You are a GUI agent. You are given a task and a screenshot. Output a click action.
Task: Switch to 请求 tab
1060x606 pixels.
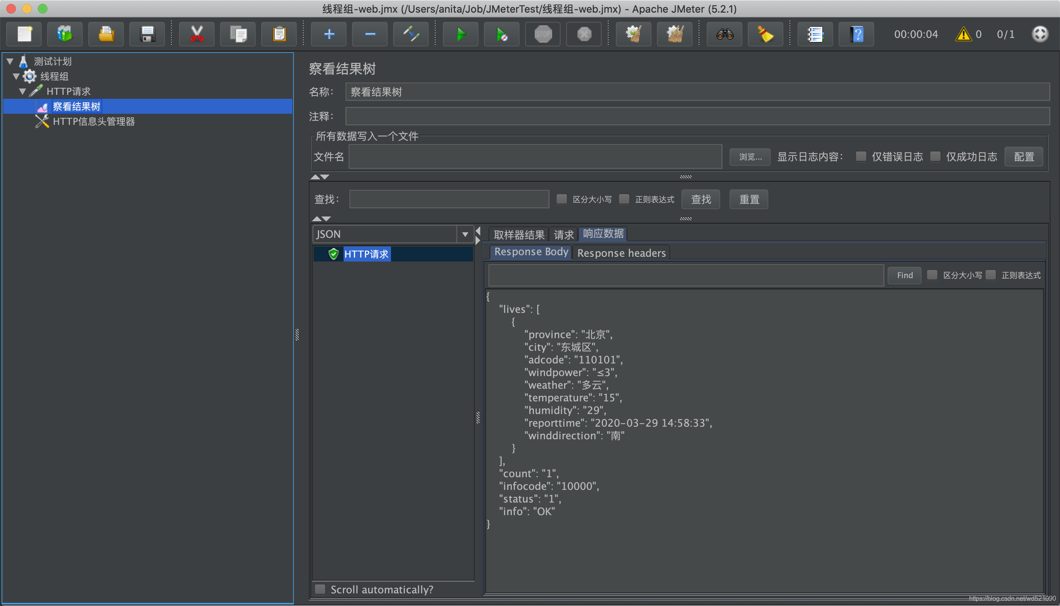tap(564, 235)
